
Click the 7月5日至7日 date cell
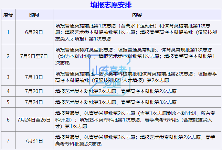tap(34, 56)
